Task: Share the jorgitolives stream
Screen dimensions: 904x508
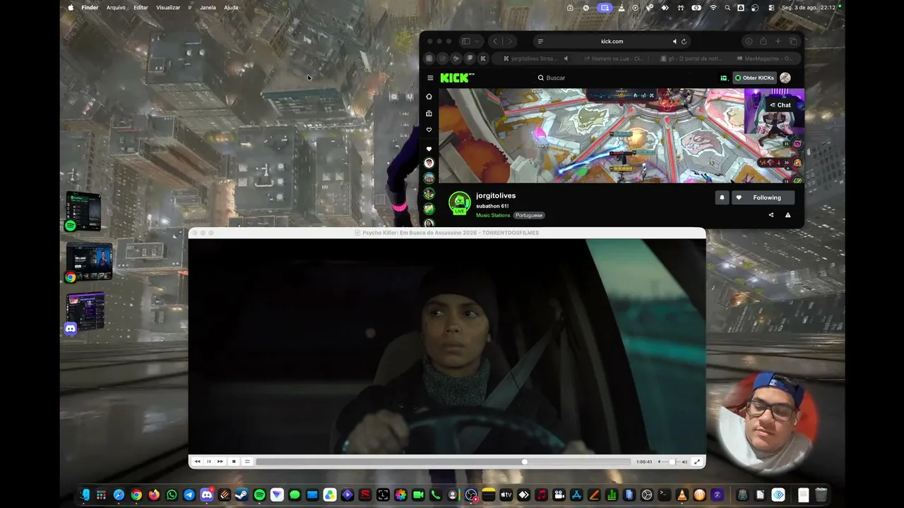Action: tap(771, 215)
